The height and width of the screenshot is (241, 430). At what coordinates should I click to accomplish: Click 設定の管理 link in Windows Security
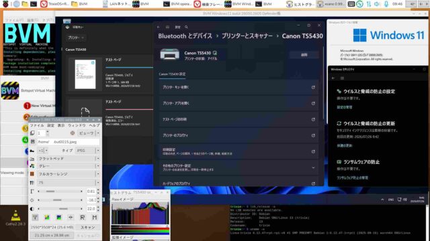pyautogui.click(x=345, y=107)
